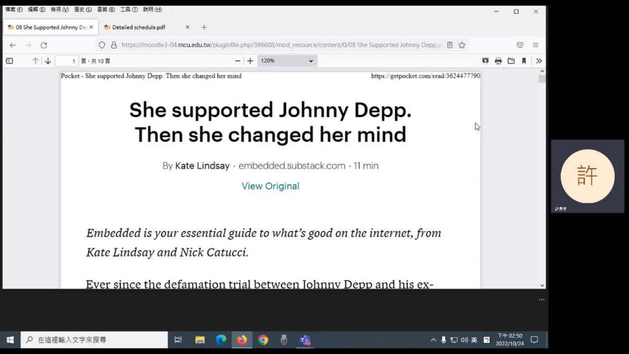The width and height of the screenshot is (629, 354).
Task: Open Task View on taskbar
Action: click(178, 340)
